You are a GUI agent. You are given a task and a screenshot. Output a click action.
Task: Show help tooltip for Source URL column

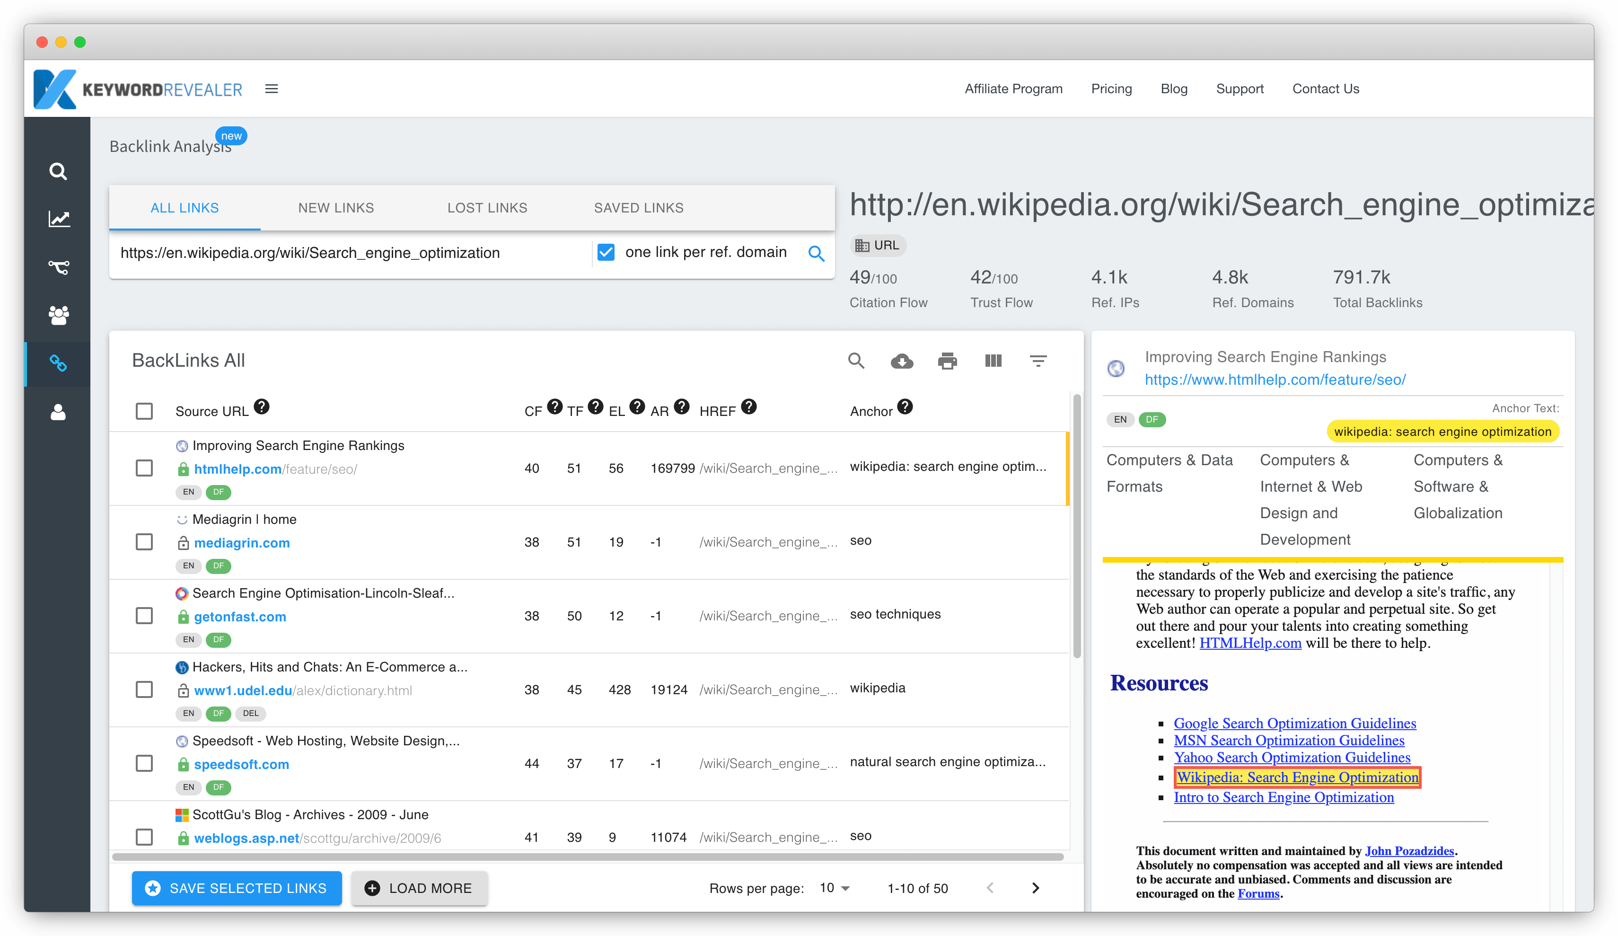261,406
